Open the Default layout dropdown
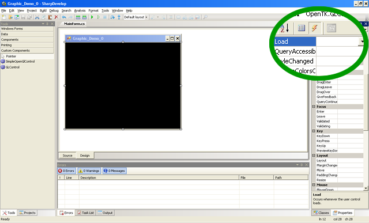Viewport: 369px width, 223px height. click(136, 17)
